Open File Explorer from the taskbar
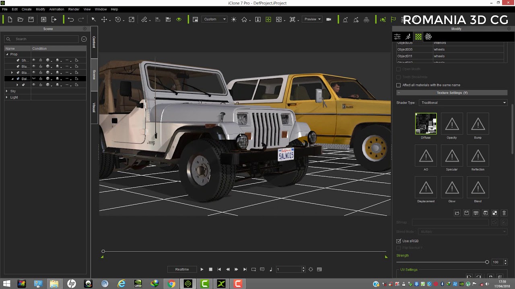Viewport: 515px width, 289px height. 54,284
